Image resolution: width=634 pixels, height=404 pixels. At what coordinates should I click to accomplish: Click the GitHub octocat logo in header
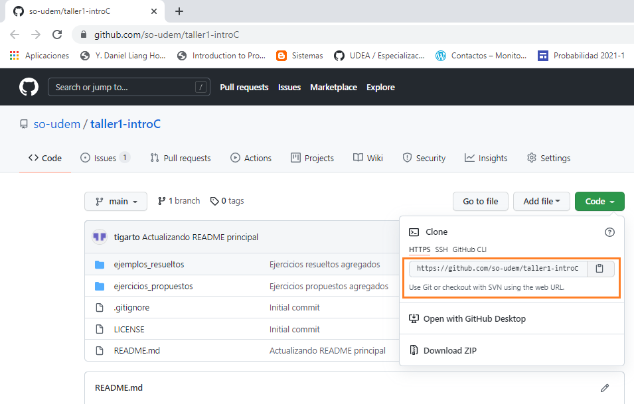point(29,87)
